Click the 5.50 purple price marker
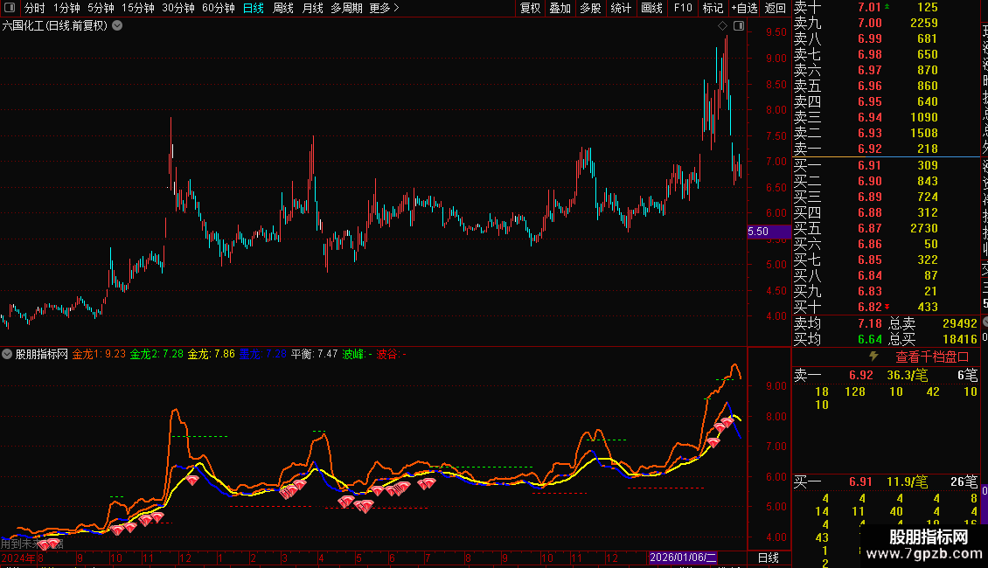 pyautogui.click(x=758, y=232)
